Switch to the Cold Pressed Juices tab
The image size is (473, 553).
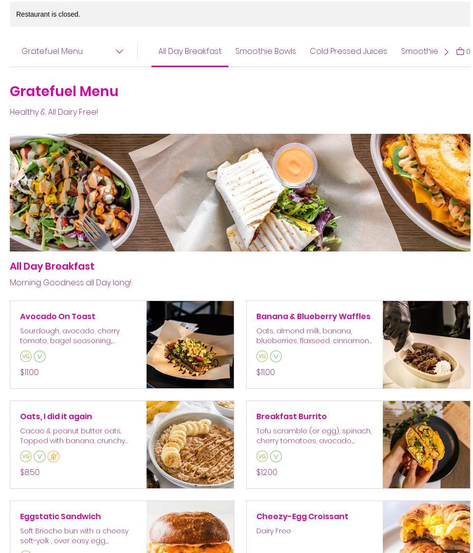(x=348, y=51)
